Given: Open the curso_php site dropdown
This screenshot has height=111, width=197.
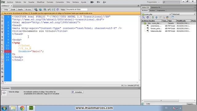Looking at the screenshot, I should coord(156,14).
